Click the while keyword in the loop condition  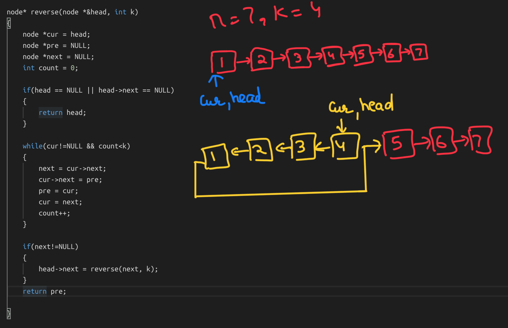32,146
